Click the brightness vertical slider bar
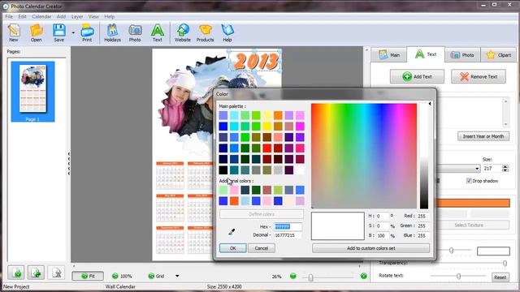The image size is (520, 292). pyautogui.click(x=424, y=156)
